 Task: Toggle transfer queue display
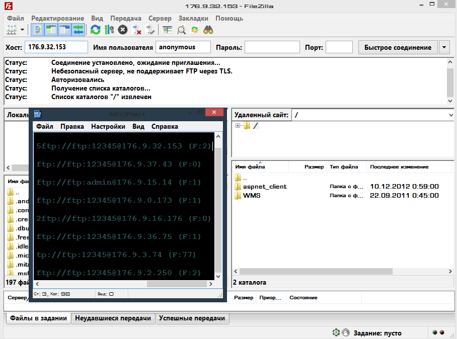[78, 30]
